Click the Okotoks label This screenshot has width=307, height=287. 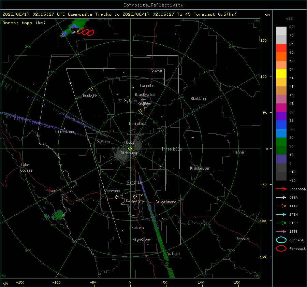pos(136,228)
